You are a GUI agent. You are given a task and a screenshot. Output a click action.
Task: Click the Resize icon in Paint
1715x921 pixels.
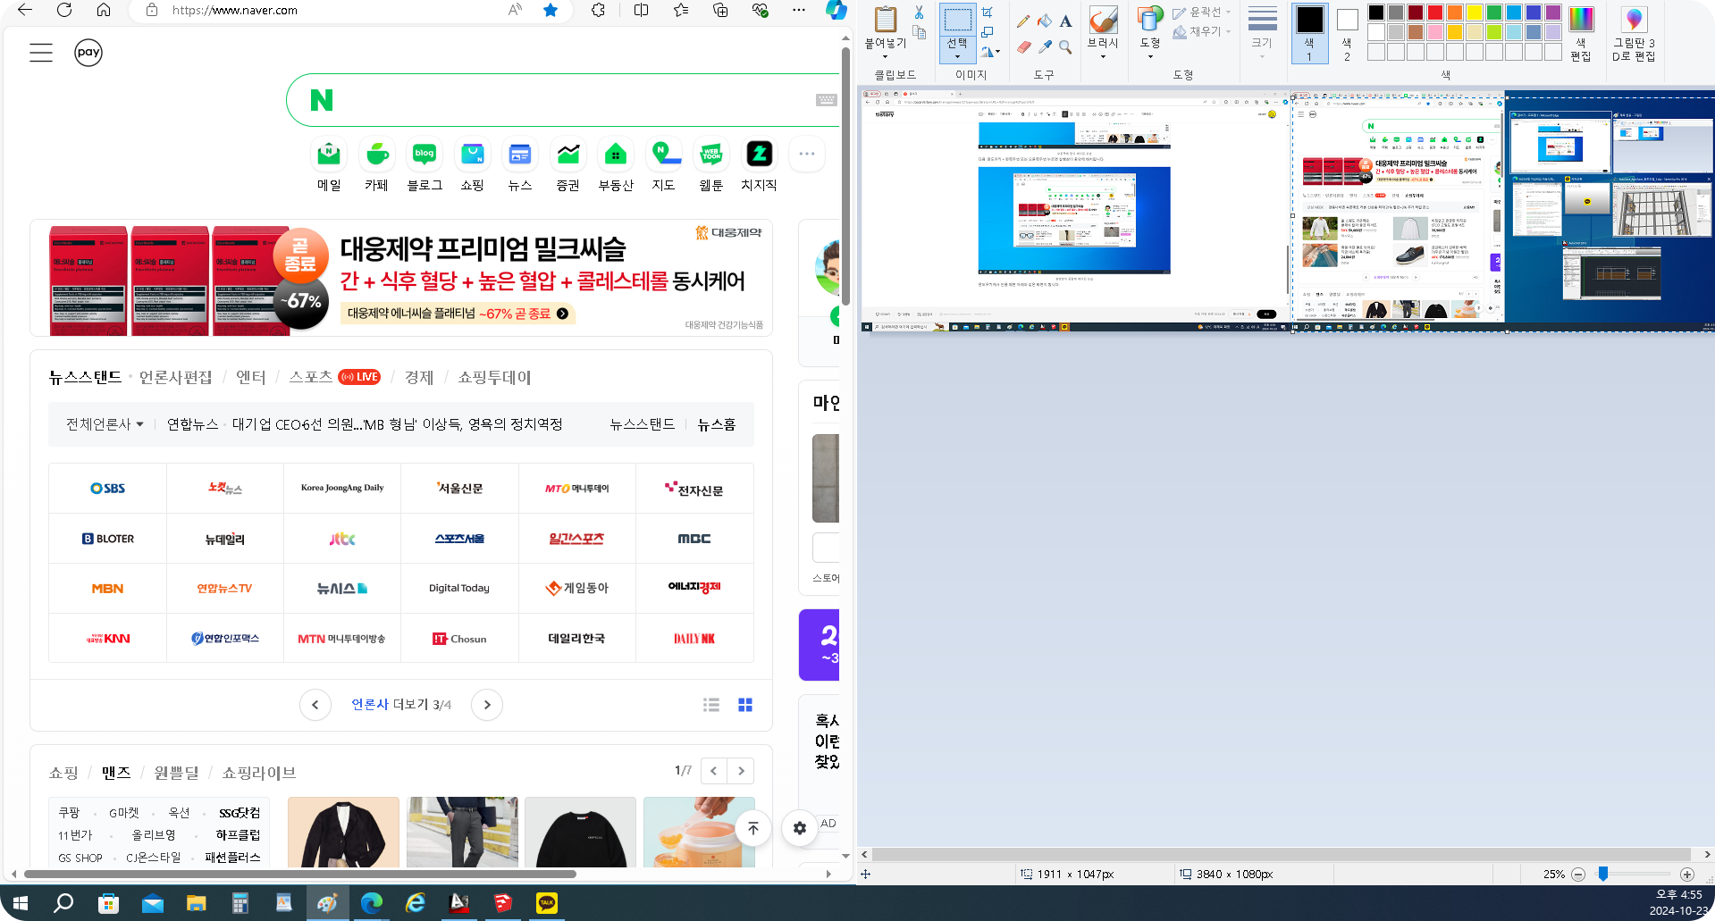click(988, 32)
